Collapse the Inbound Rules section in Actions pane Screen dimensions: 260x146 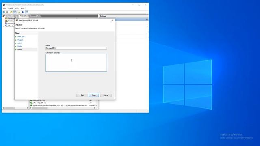[147, 19]
